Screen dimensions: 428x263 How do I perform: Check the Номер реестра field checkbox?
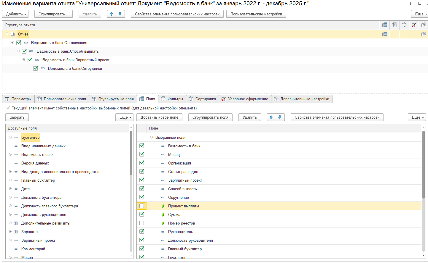[142, 223]
